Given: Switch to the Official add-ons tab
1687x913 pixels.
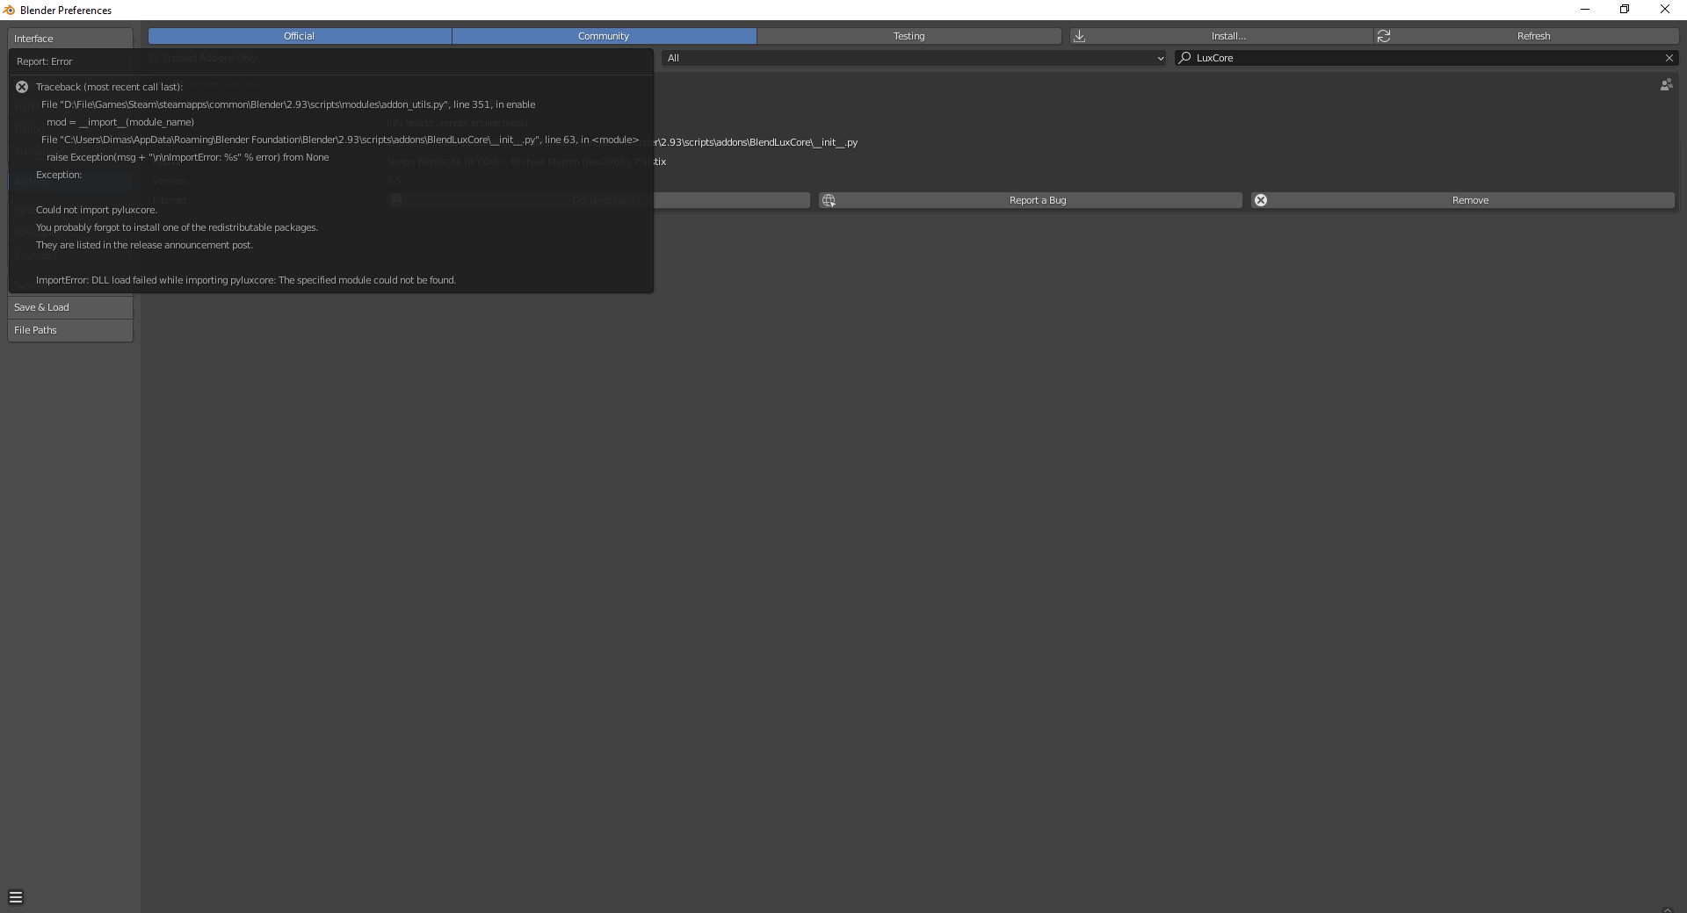Looking at the screenshot, I should coord(299,36).
